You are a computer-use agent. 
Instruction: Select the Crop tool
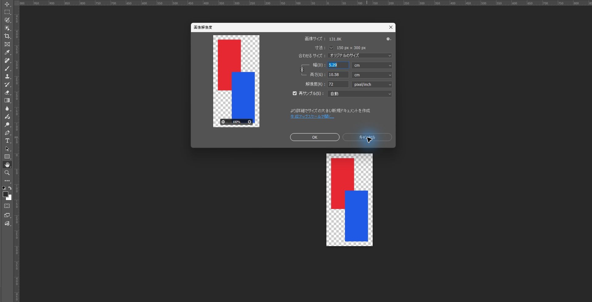(x=7, y=36)
